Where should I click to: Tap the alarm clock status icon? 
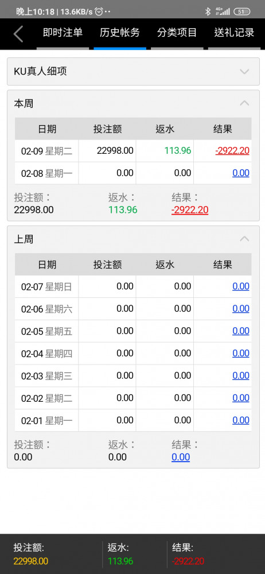tap(99, 11)
